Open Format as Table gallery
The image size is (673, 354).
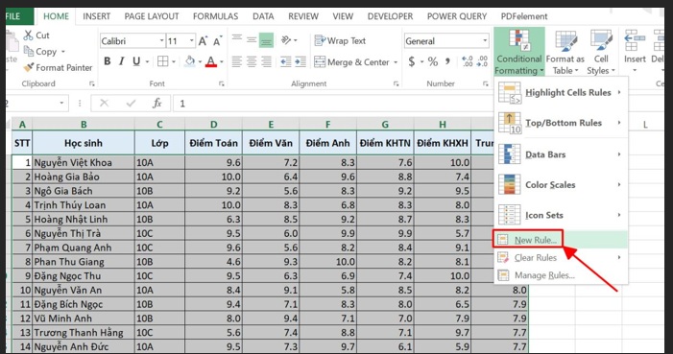565,52
